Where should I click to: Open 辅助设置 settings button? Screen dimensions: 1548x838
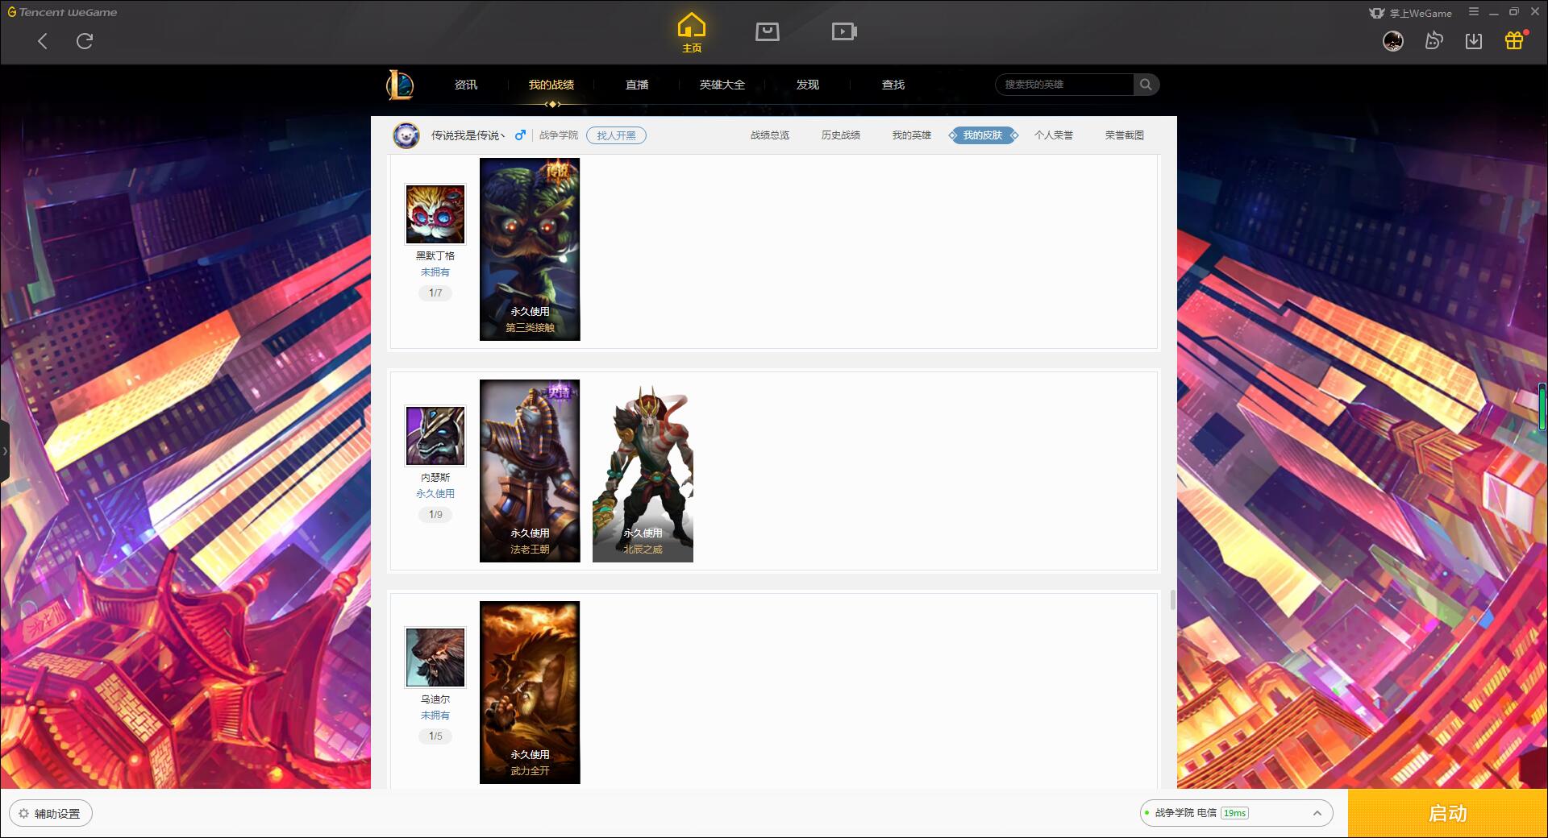[51, 814]
